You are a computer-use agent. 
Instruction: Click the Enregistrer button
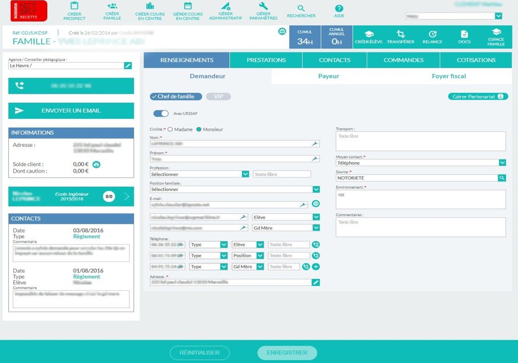pos(287,352)
